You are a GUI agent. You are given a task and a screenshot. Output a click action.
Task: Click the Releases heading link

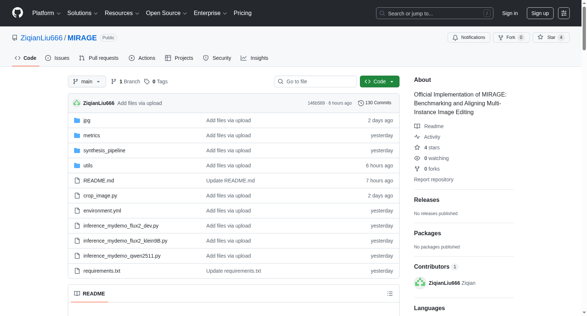tap(427, 200)
